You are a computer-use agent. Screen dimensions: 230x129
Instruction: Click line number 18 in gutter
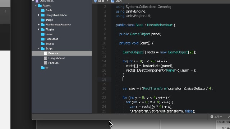tap(104, 80)
